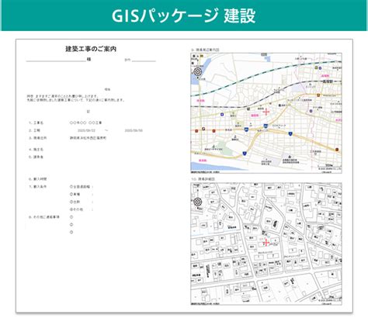The image size is (368, 318).
Task: Click the 建築工事のご案内 document title
Action: pos(91,49)
